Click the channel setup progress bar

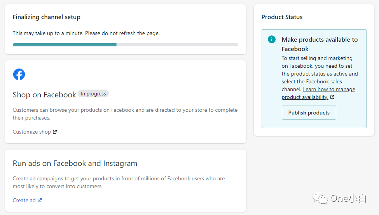tap(126, 45)
